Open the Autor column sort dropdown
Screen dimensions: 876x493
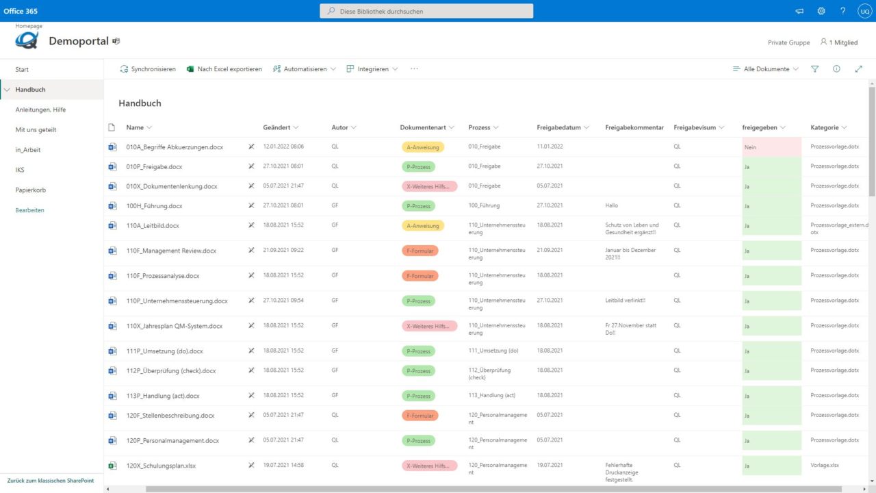(x=344, y=127)
